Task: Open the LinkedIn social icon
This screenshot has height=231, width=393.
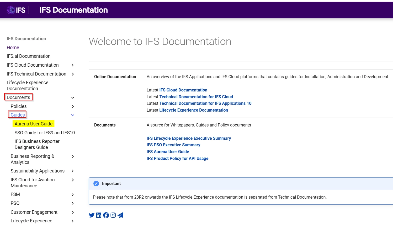Action: [99, 215]
